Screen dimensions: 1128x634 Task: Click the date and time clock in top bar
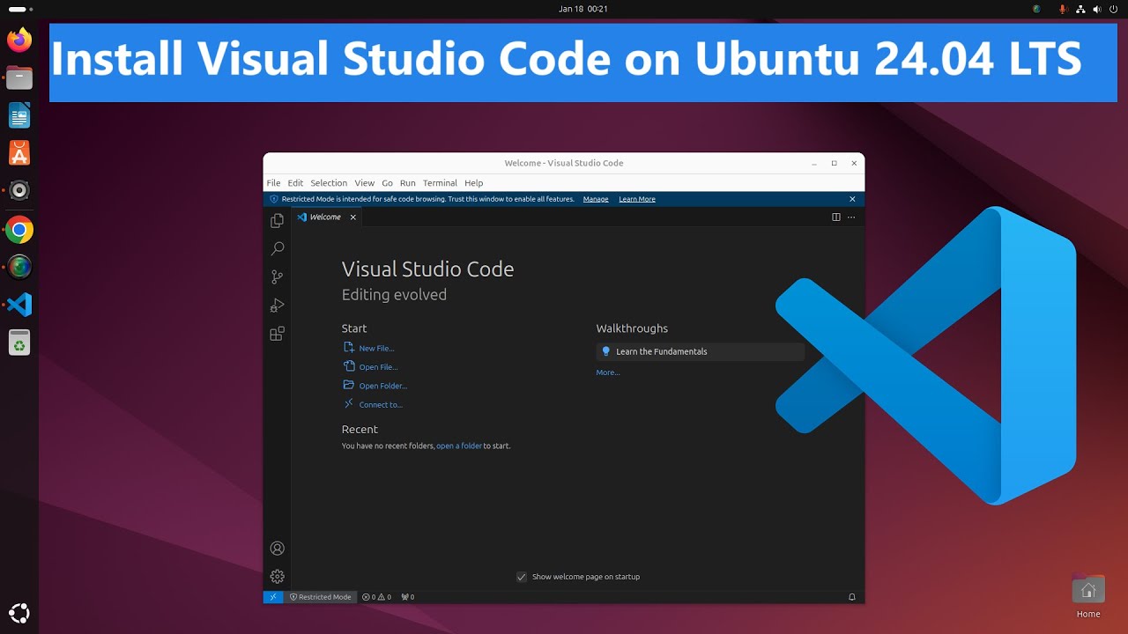coord(583,9)
